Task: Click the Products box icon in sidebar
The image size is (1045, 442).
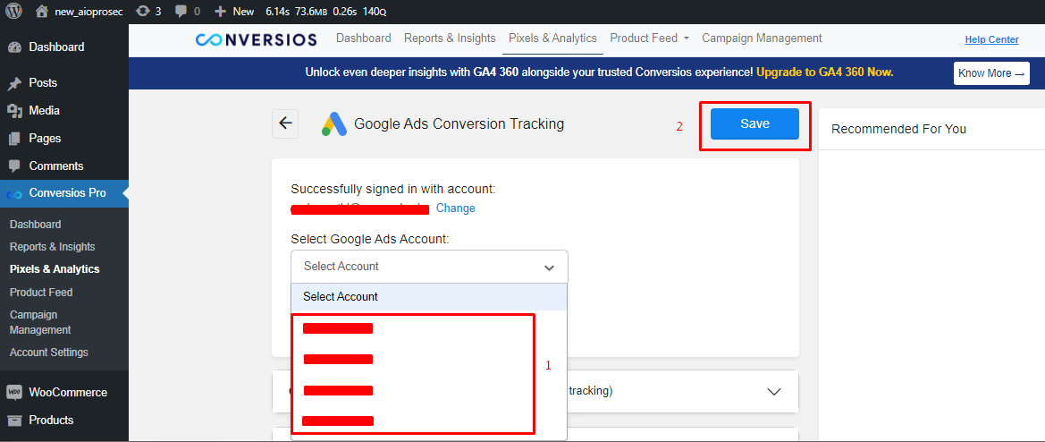Action: coord(14,420)
